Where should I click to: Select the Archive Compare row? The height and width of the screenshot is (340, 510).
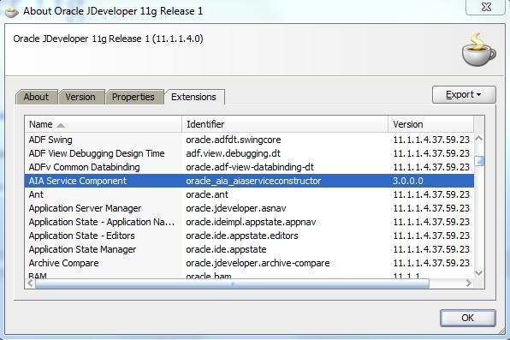click(x=249, y=263)
